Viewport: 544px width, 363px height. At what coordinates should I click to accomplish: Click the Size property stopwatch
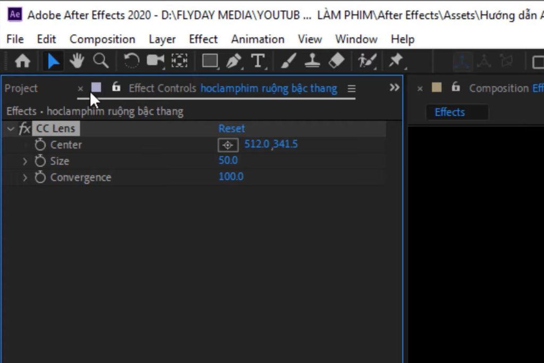point(39,161)
